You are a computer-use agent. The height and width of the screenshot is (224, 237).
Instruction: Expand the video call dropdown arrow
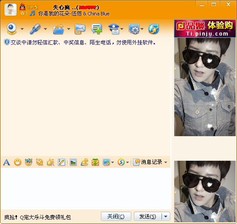pos(22,29)
